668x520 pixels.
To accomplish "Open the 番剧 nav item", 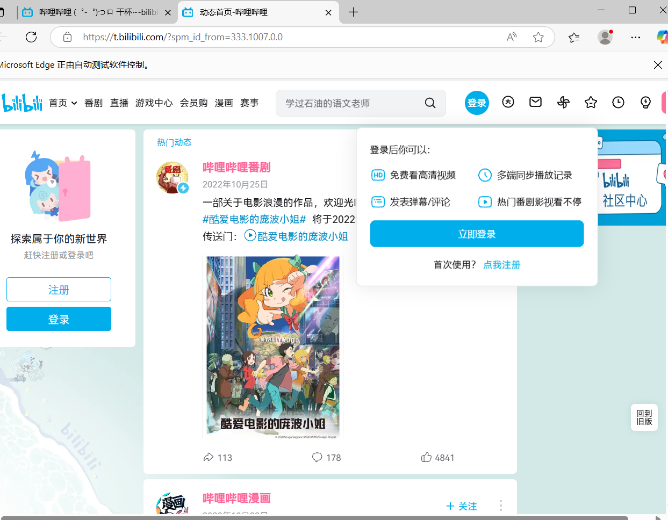I will [94, 103].
